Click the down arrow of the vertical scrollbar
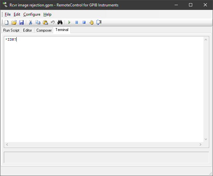213x176 pixels. pyautogui.click(x=206, y=139)
